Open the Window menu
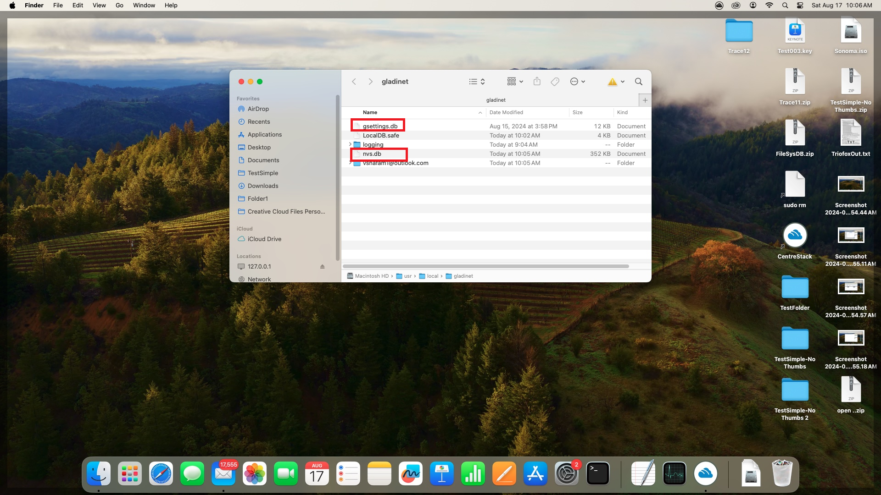Viewport: 881px width, 495px height. 144,5
